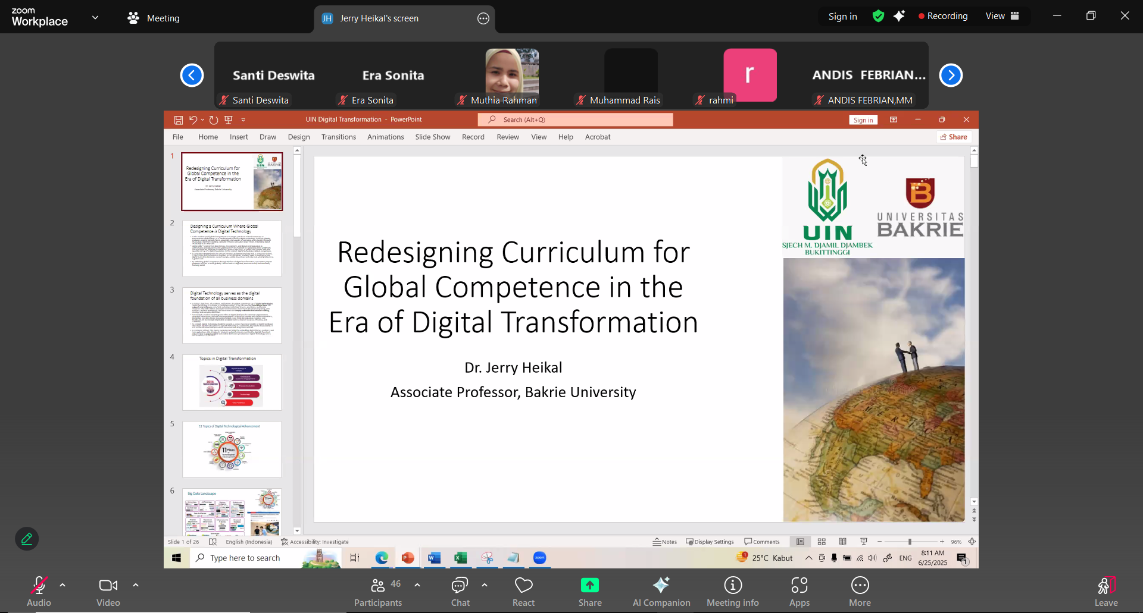The image size is (1143, 613).
Task: Open the Apps panel
Action: click(799, 592)
